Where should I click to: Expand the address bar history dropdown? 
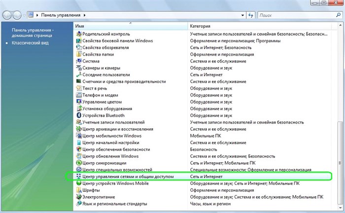pos(242,15)
